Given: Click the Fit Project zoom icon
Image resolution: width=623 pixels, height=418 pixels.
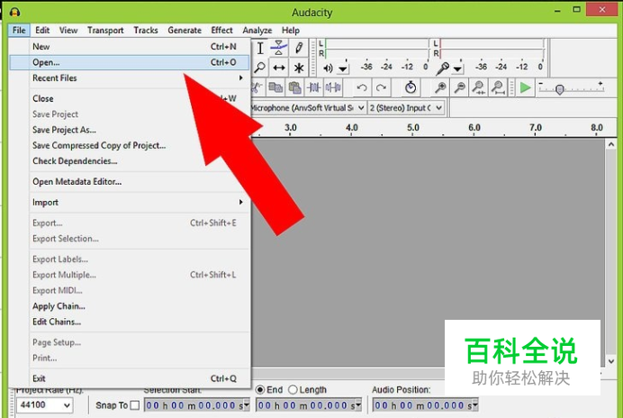Looking at the screenshot, I should (x=498, y=87).
